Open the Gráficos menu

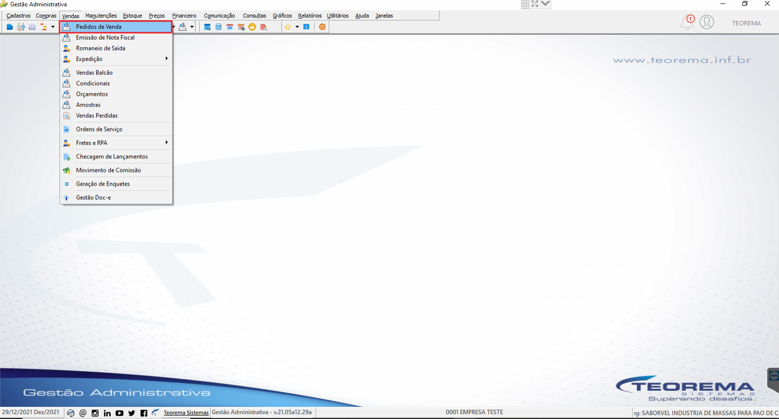[x=282, y=16]
